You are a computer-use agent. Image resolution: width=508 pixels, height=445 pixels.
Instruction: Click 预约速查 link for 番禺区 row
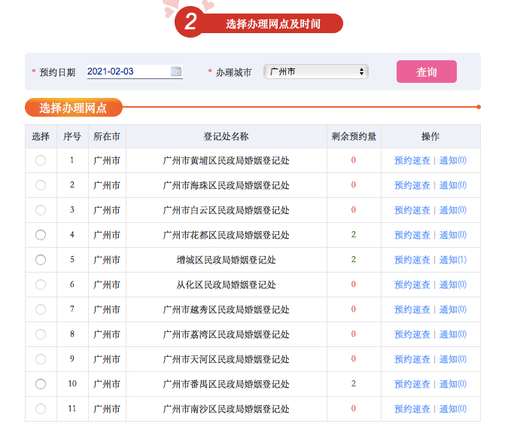[x=412, y=384]
